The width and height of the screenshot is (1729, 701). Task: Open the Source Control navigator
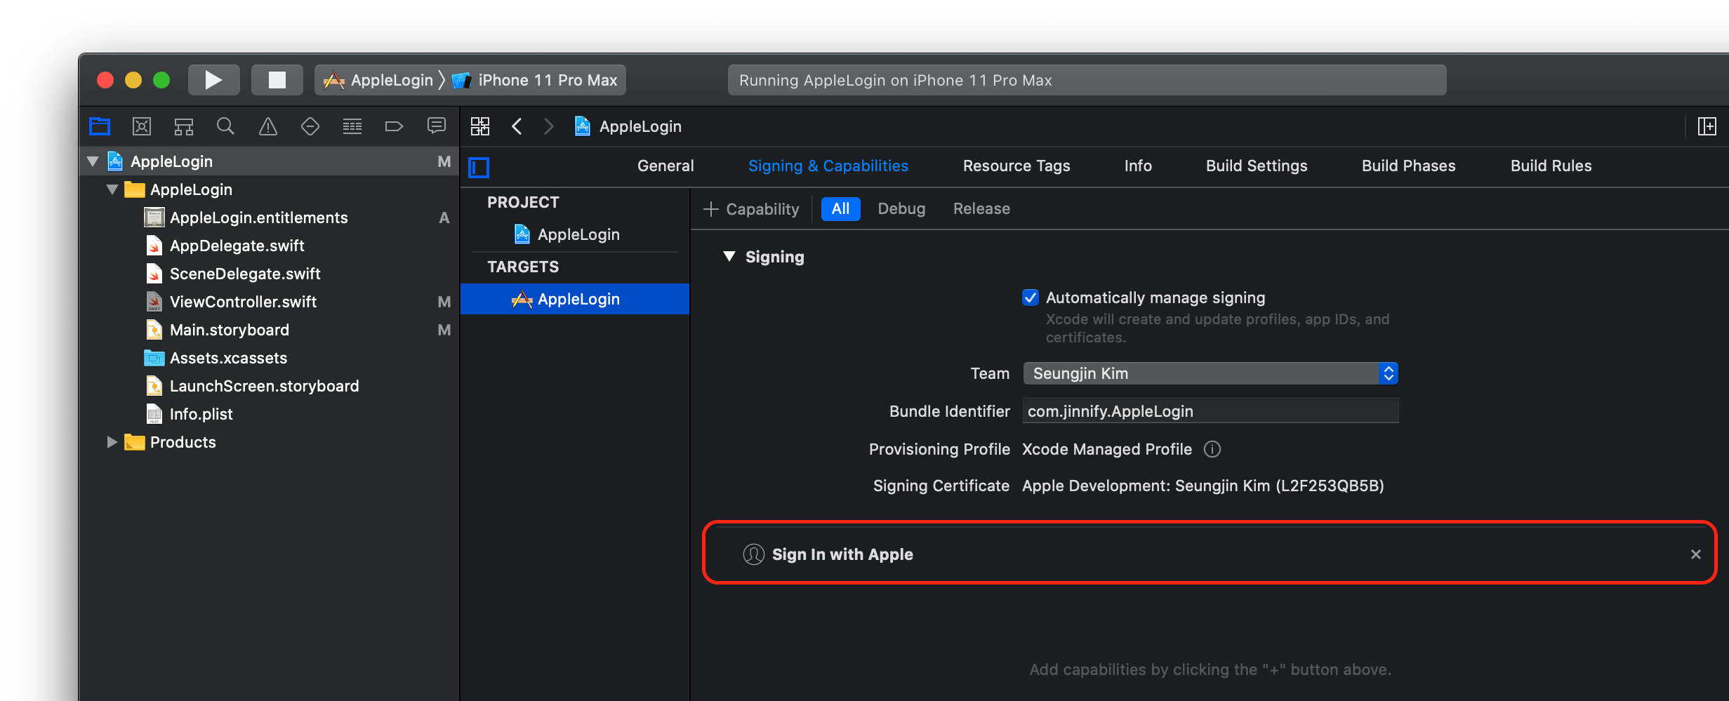pos(142,126)
